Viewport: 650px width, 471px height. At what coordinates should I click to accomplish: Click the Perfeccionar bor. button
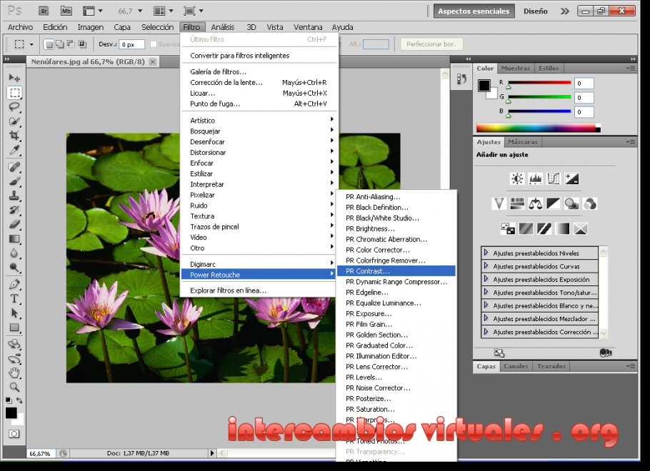point(431,44)
